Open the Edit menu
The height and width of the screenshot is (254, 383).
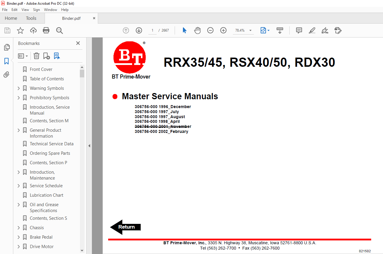pyautogui.click(x=14, y=10)
